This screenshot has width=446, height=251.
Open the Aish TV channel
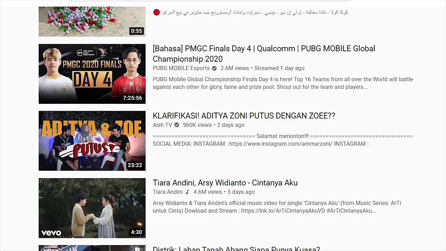click(x=162, y=125)
